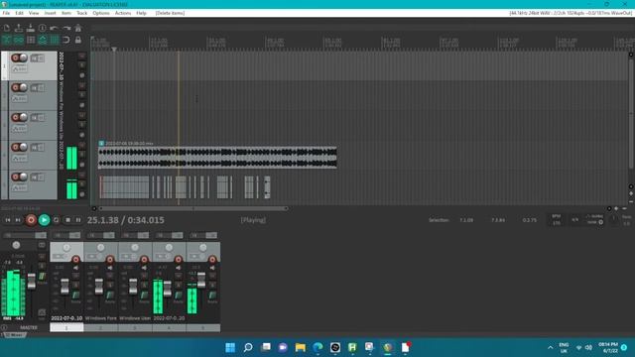Select the MASTER label in the mixer
The image size is (635, 357).
click(x=29, y=327)
